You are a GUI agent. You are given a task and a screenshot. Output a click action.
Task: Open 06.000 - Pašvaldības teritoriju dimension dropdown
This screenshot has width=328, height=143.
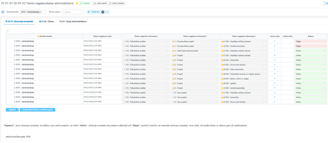[x=244, y=74]
